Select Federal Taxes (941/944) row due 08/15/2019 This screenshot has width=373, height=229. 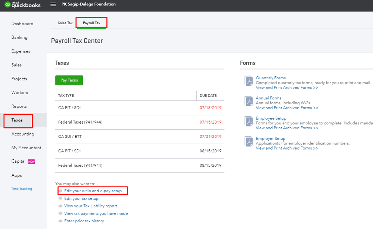tap(140, 165)
